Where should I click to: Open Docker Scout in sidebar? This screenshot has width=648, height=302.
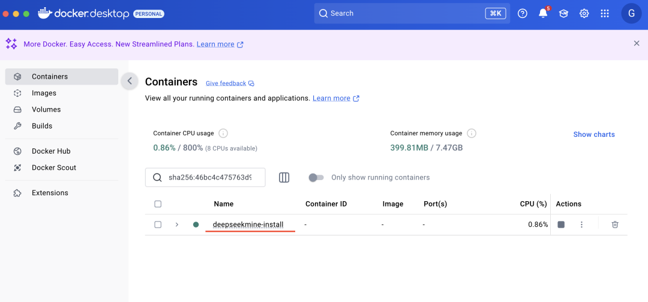[62, 168]
